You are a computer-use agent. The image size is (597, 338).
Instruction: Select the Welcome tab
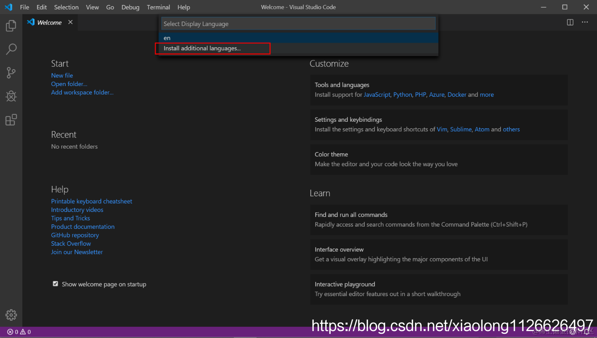click(50, 22)
